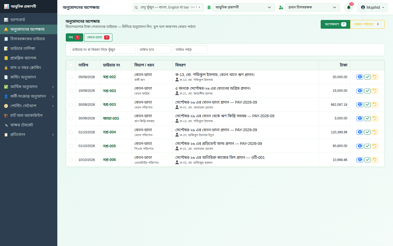
Task: Switch to the বেতন-ভাতা filter tab
Action: coord(98,37)
